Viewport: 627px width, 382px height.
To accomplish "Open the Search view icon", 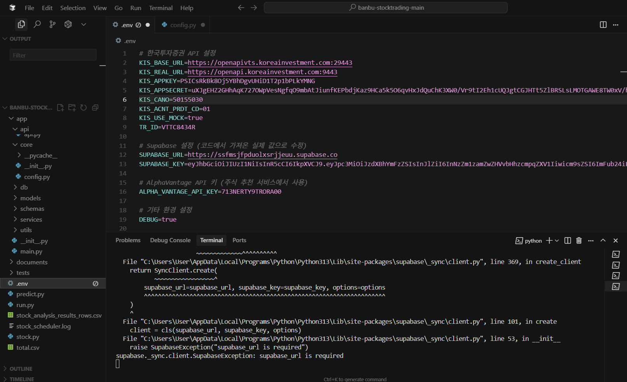I will pos(37,24).
